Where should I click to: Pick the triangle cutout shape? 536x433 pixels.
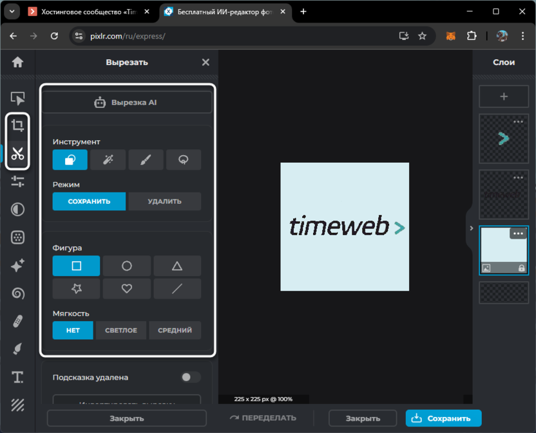point(177,266)
